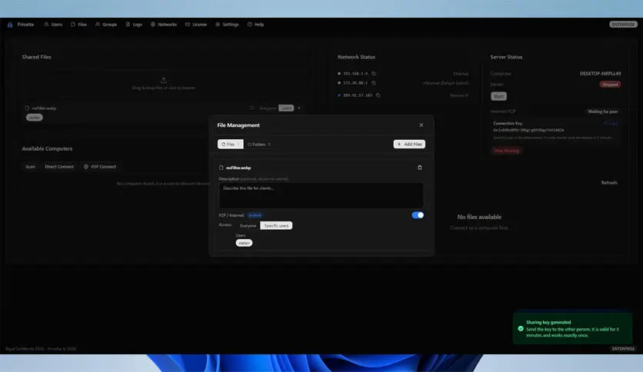Click nofilter.webp file name in the dialog
Image resolution: width=643 pixels, height=372 pixels.
(238, 168)
